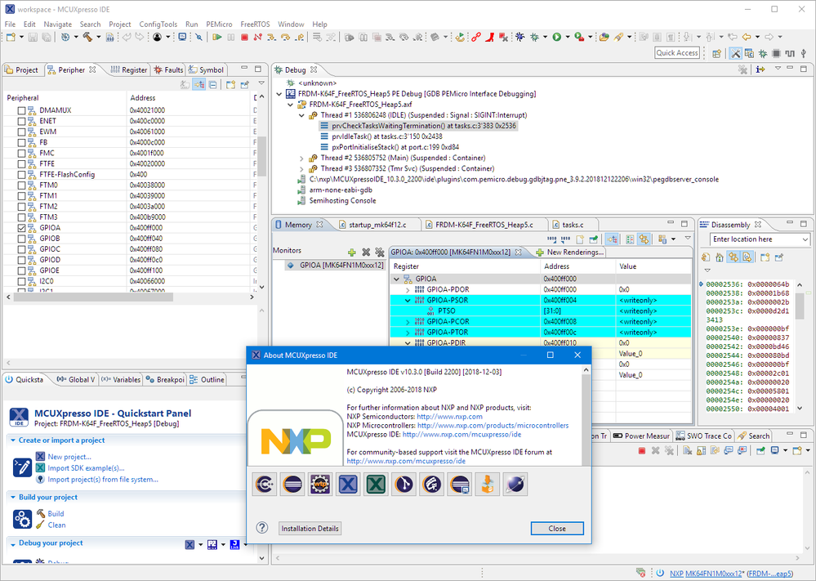Expand the GPIOA-PDOR register row
Image resolution: width=816 pixels, height=581 pixels.
pyautogui.click(x=408, y=289)
